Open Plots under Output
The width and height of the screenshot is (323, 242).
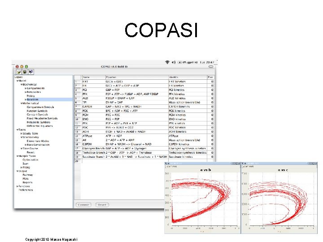point(26,179)
